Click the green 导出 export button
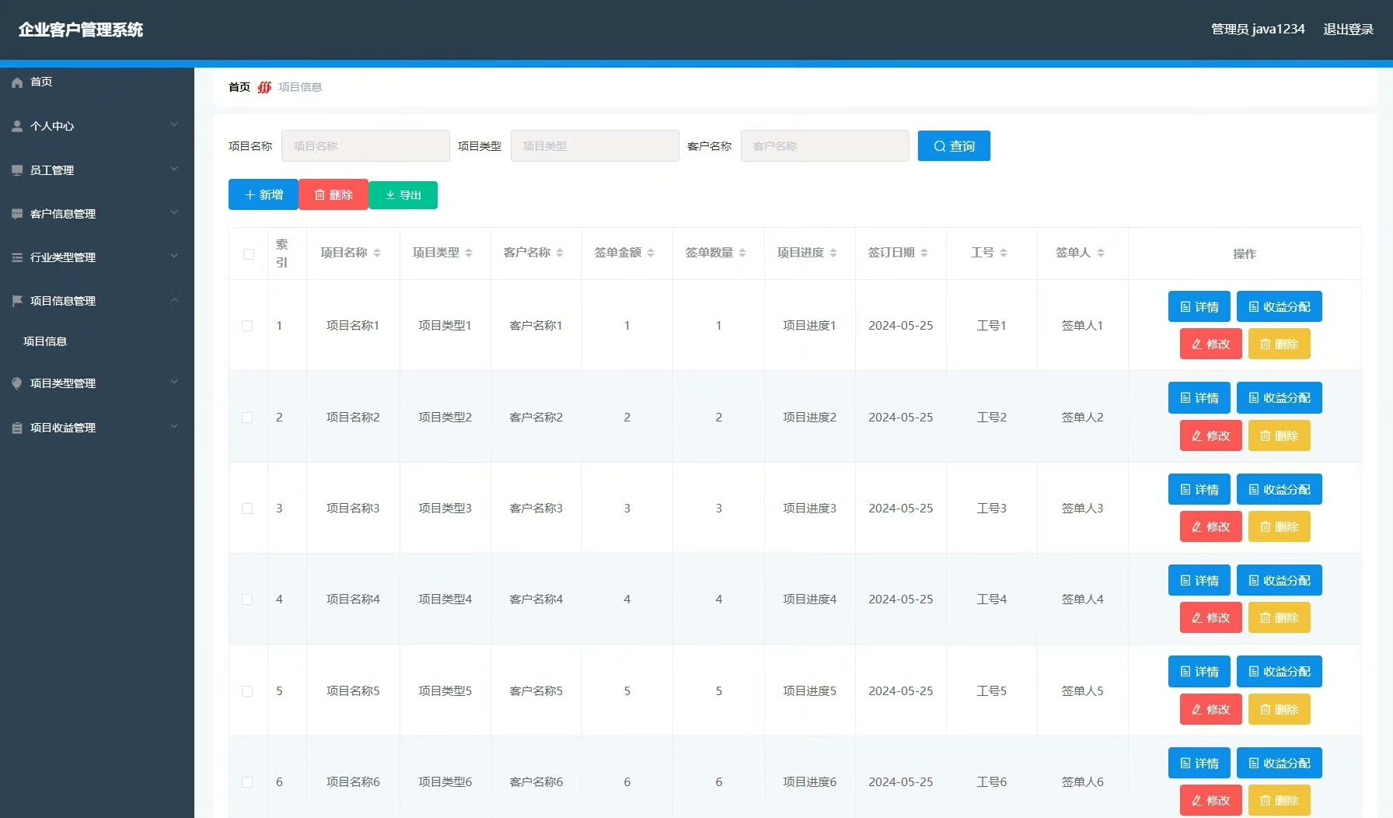The image size is (1393, 818). pos(403,195)
